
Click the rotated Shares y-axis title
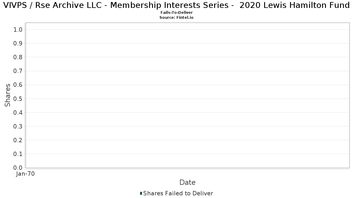point(8,95)
